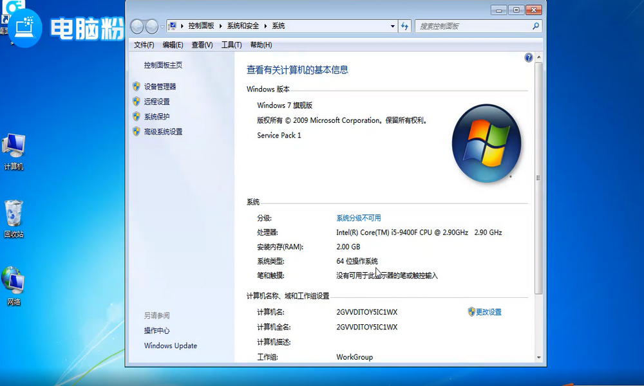Select the 回收站 recycle bin desktop icon

click(14, 219)
